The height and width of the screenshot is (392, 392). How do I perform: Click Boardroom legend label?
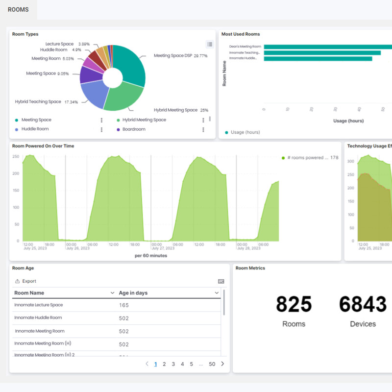pyautogui.click(x=134, y=129)
